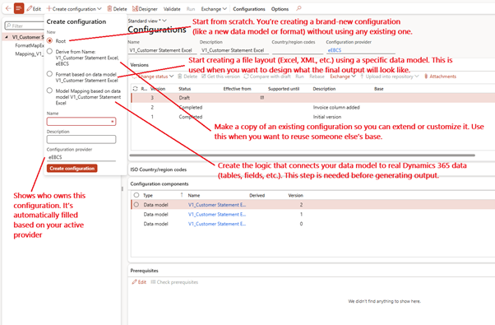
Task: Click Run in the Versions toolbar
Action: [299, 77]
